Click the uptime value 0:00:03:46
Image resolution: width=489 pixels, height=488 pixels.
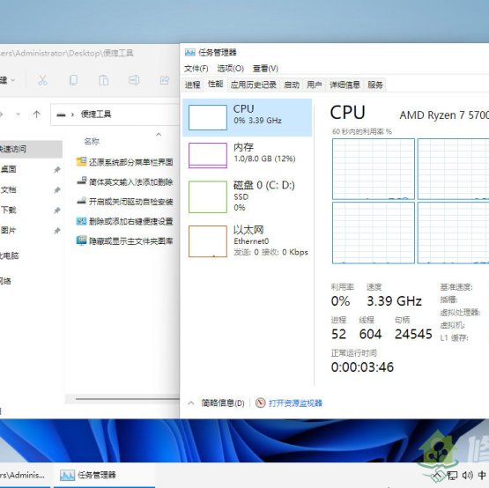[x=362, y=367]
